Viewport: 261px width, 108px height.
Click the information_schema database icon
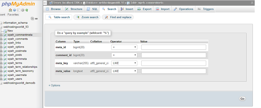(1, 23)
